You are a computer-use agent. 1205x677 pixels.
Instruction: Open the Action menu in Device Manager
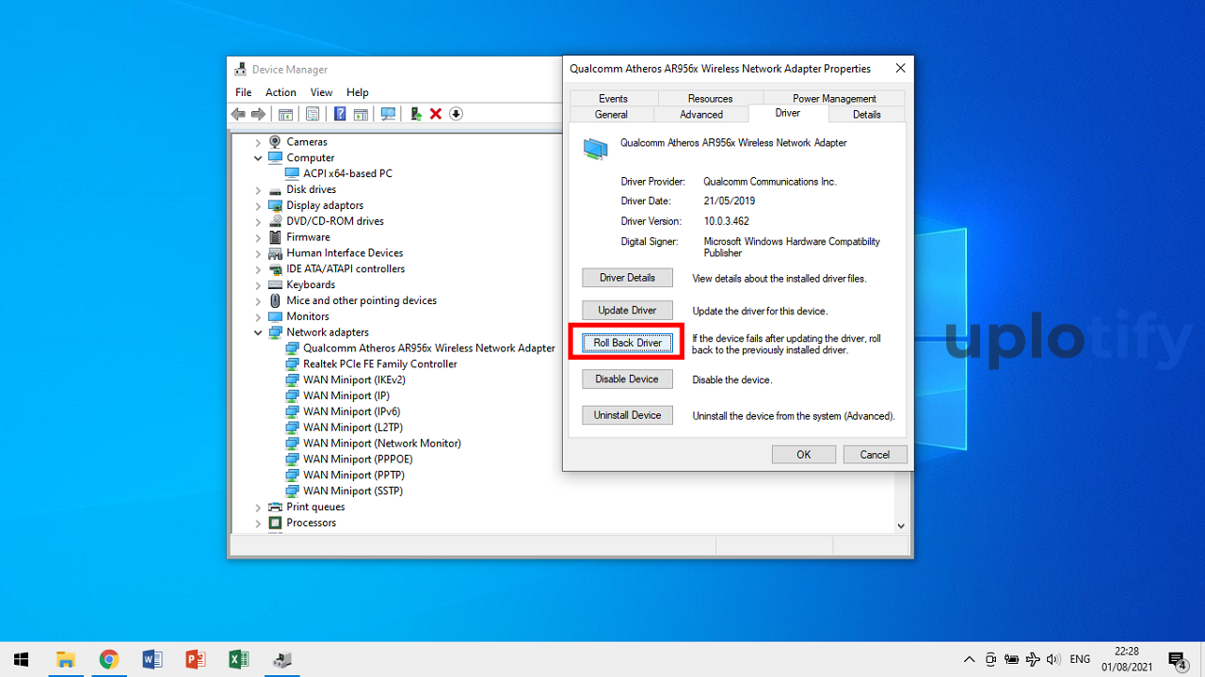coord(281,92)
